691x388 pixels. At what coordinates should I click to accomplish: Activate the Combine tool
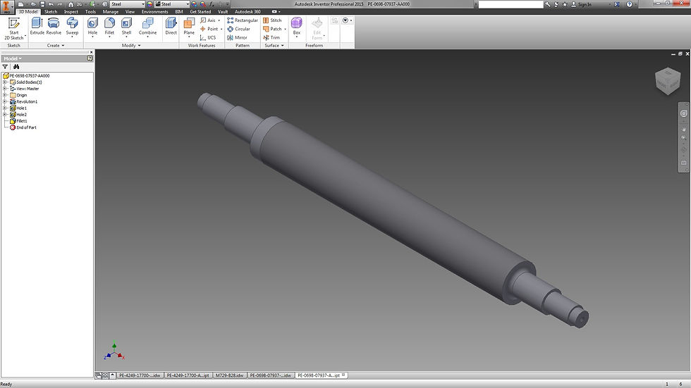[x=147, y=26]
